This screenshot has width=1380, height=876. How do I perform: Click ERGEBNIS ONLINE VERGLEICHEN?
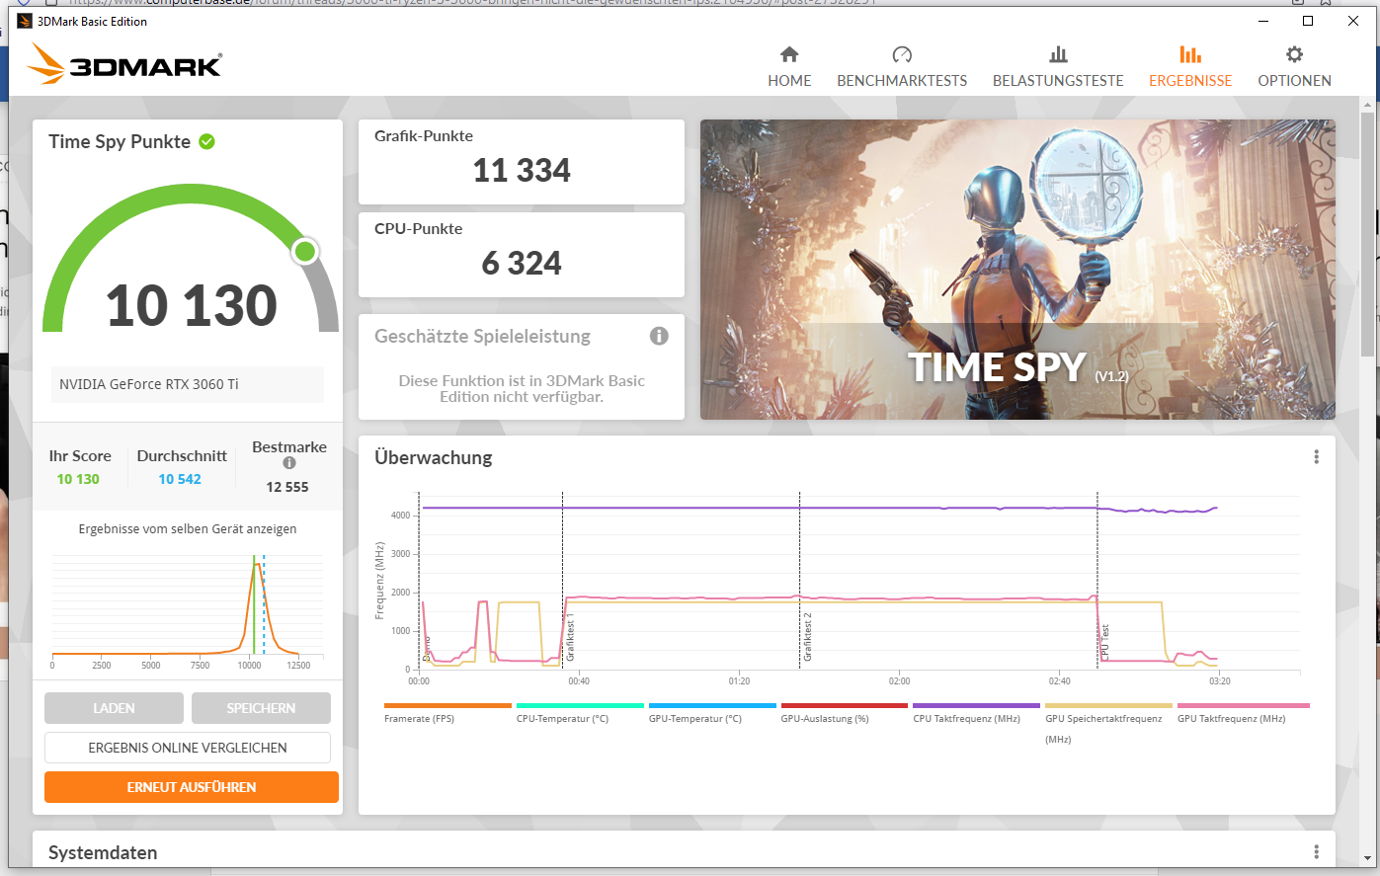[188, 748]
